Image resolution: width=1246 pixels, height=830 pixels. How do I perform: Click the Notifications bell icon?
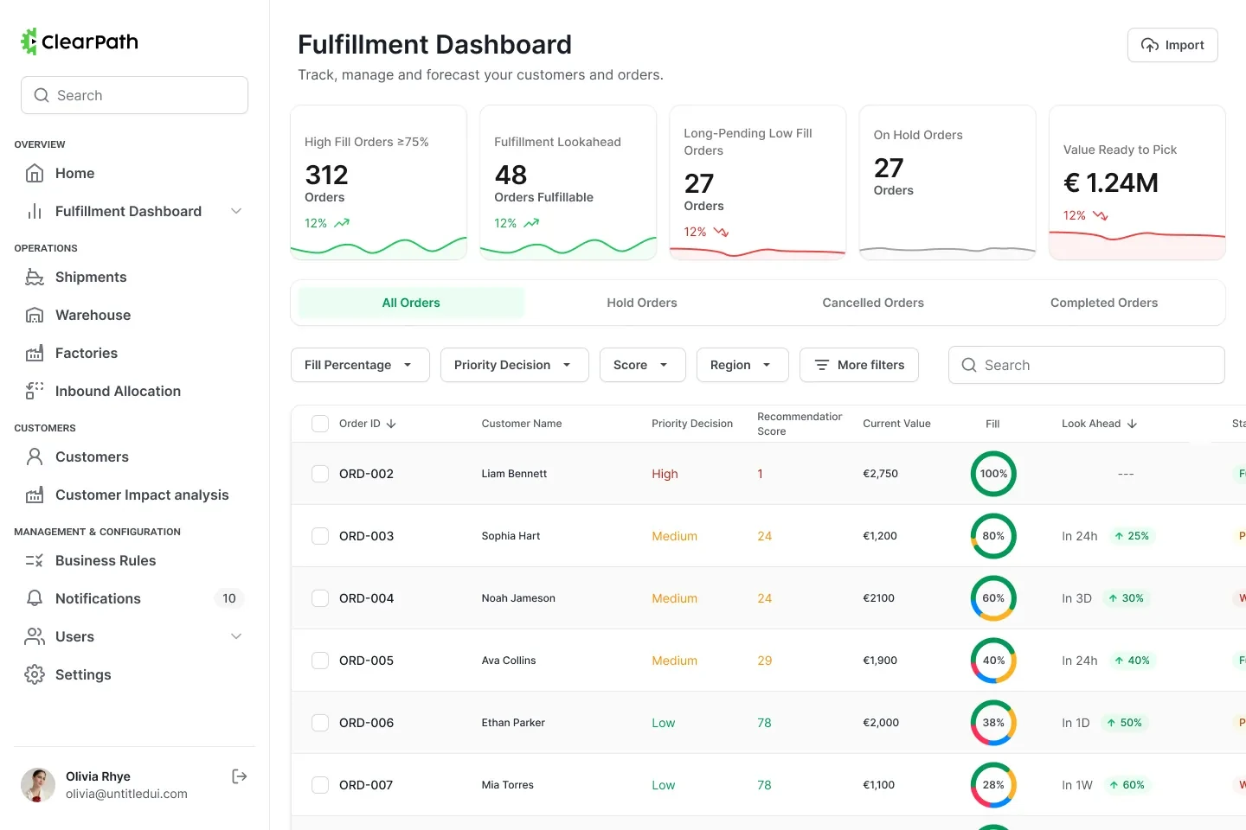(35, 598)
